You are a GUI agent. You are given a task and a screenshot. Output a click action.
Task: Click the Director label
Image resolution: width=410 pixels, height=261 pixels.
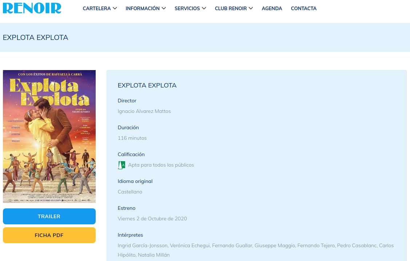(x=127, y=101)
